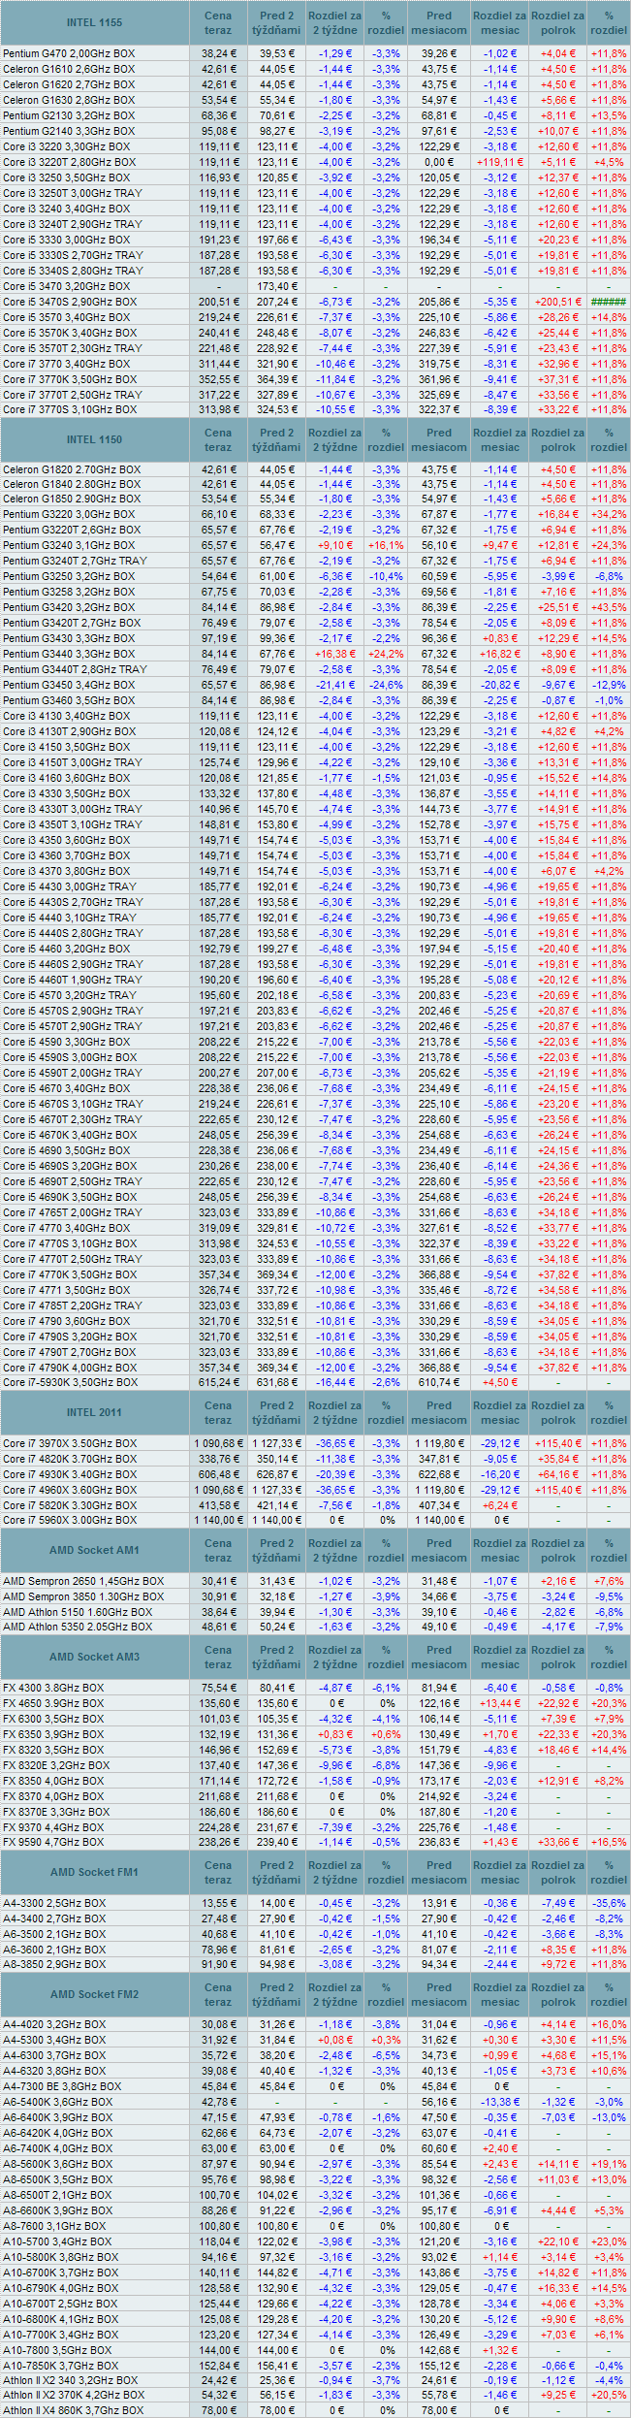Select the Pentium G470 2,00GHz BOX row name
The width and height of the screenshot is (631, 2418).
71,53
